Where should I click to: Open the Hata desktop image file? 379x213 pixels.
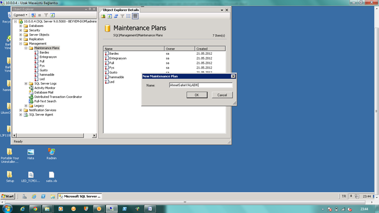point(31,154)
